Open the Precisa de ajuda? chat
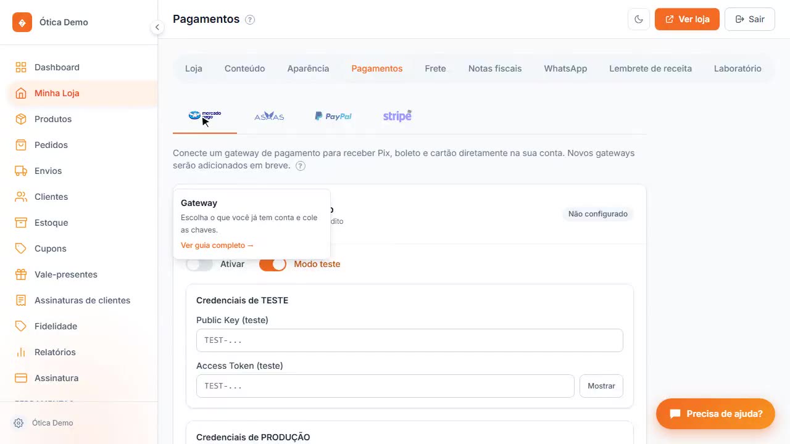790x444 pixels. (x=715, y=414)
